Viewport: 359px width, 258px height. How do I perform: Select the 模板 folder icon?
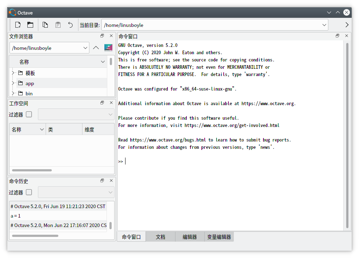coord(20,73)
